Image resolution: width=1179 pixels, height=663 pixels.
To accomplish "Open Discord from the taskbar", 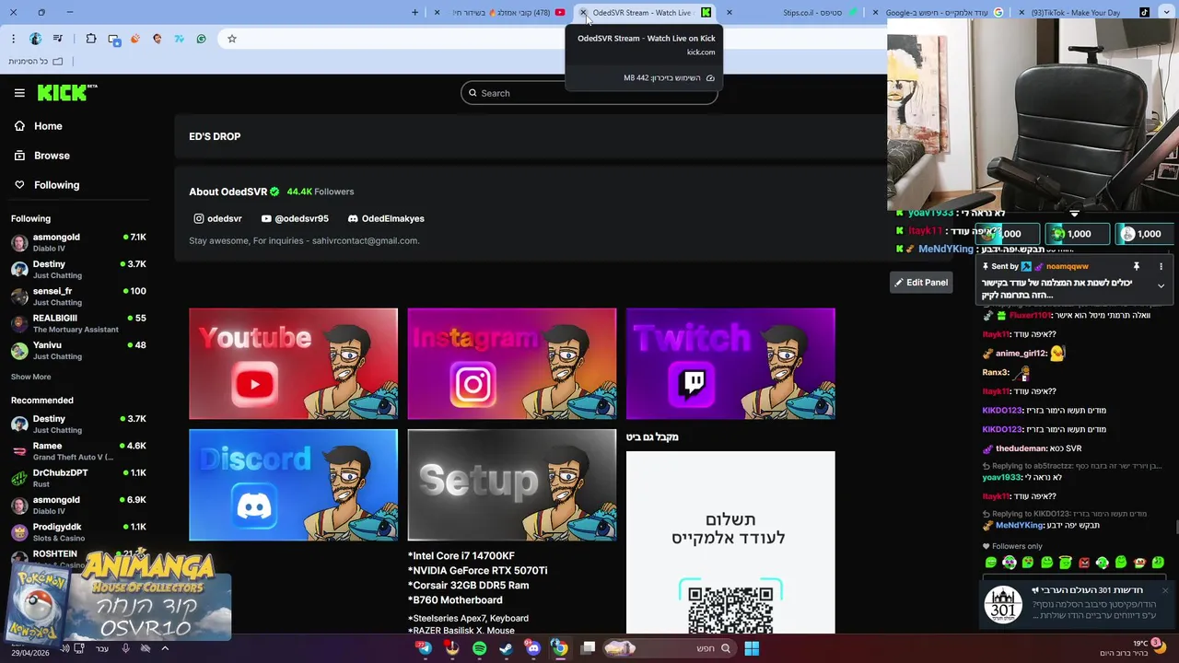I will pos(532,648).
